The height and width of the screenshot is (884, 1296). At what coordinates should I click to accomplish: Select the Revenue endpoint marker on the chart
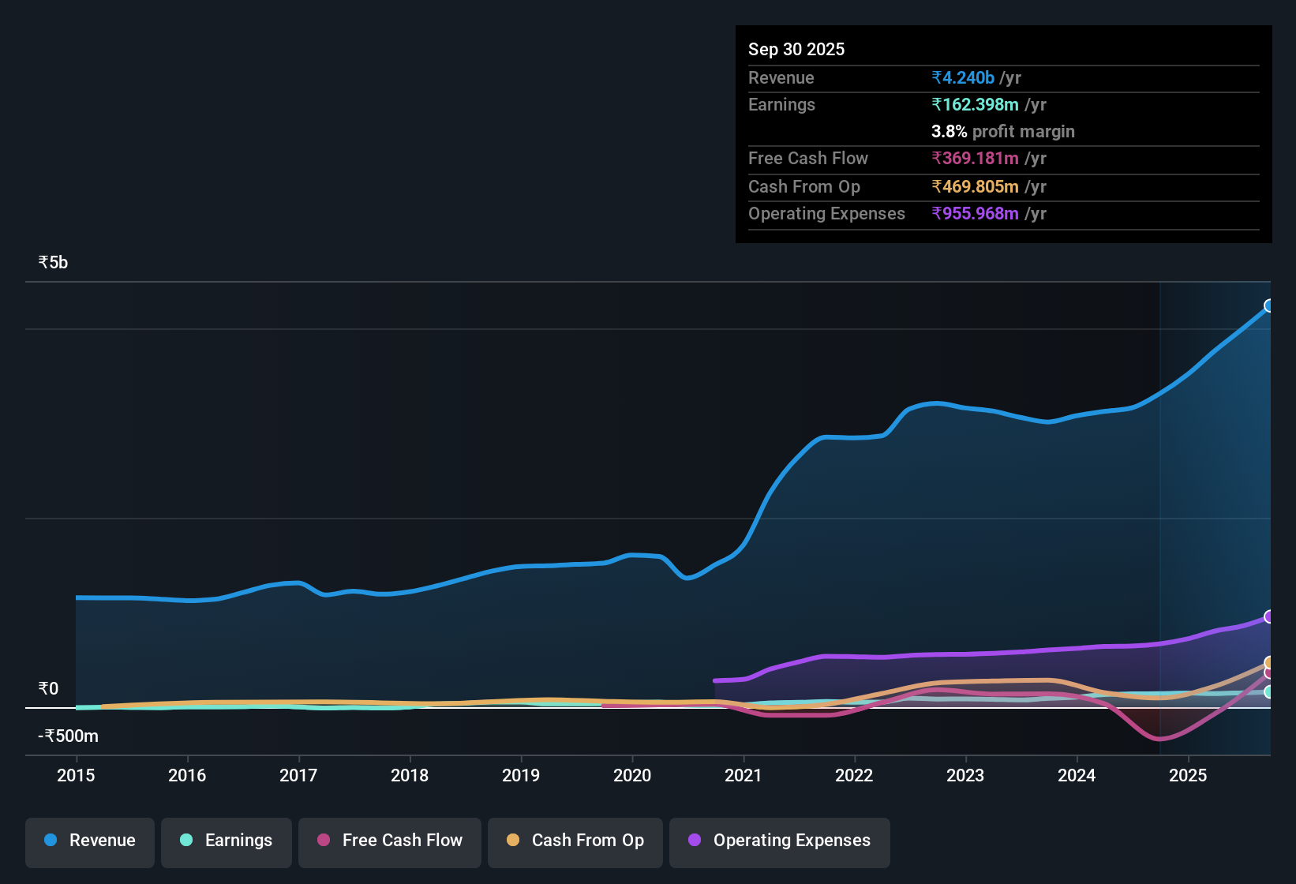click(x=1269, y=305)
